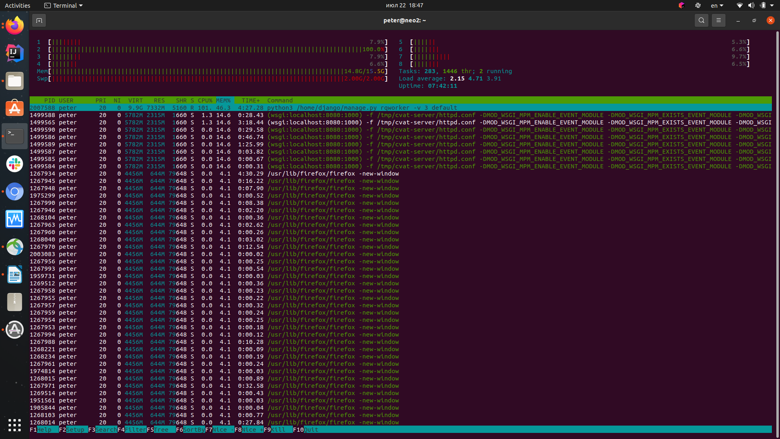780x439 pixels.
Task: Open System Monitor from the dock
Action: [x=15, y=219]
